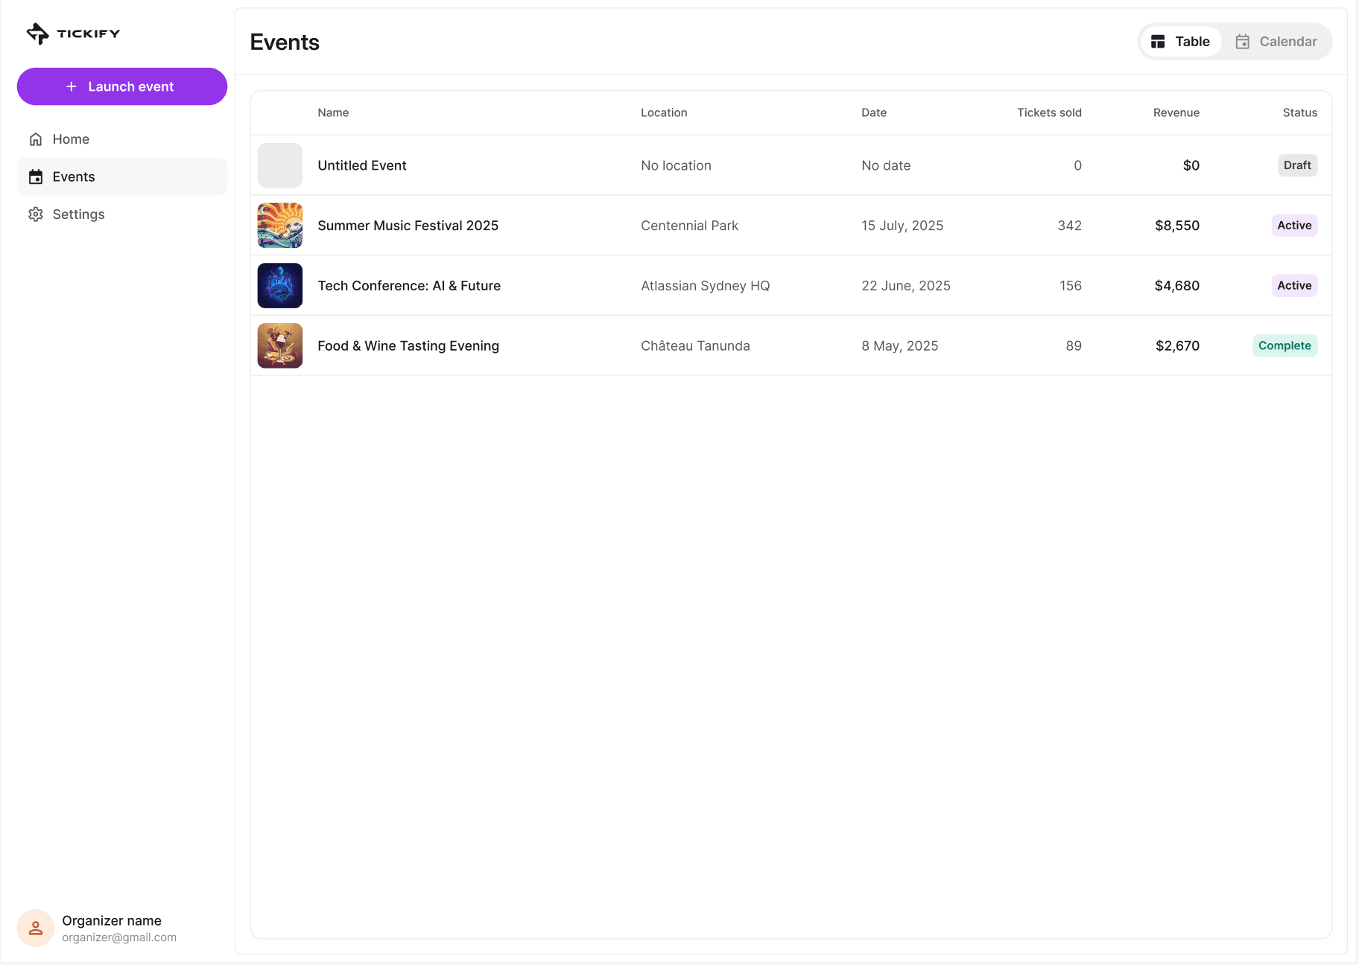Click the Organizer name label
Screen dimensions: 1359x965
(x=112, y=921)
